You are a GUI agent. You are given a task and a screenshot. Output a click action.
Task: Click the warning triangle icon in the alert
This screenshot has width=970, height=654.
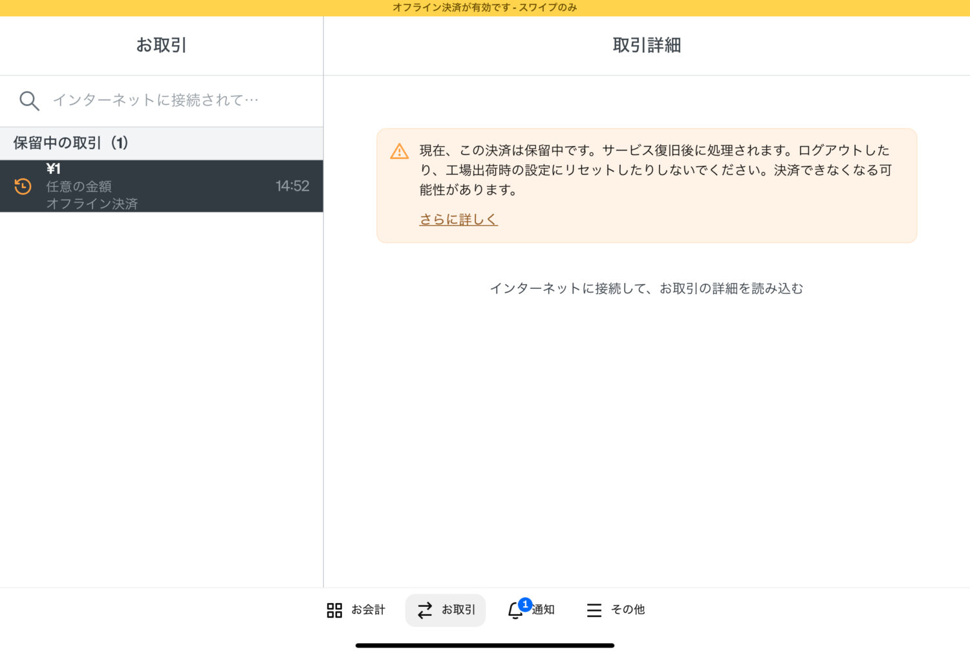pos(400,151)
